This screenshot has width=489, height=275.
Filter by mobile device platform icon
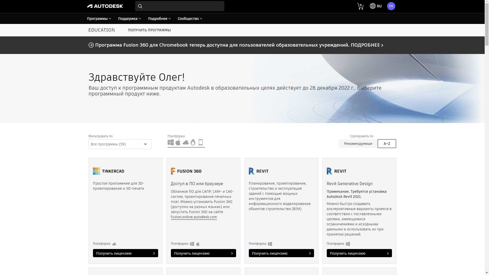point(201,143)
